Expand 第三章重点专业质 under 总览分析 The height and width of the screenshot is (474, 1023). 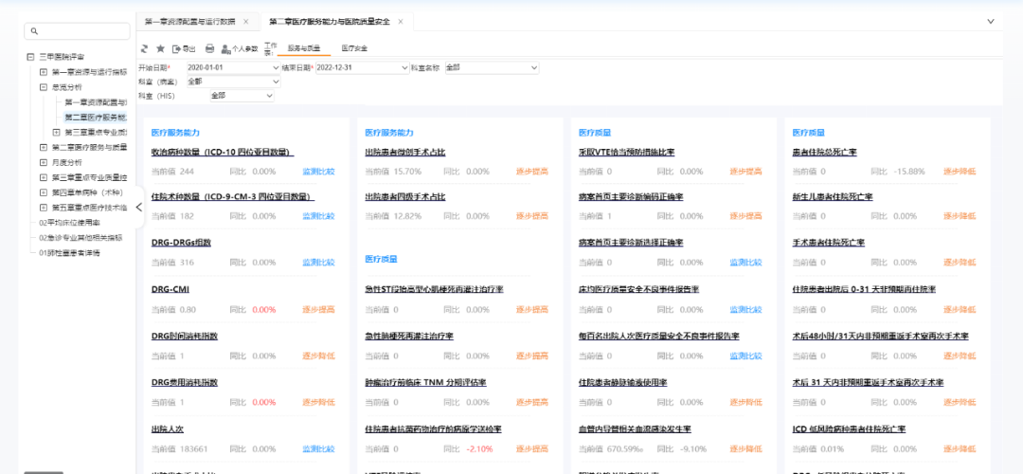pyautogui.click(x=56, y=133)
